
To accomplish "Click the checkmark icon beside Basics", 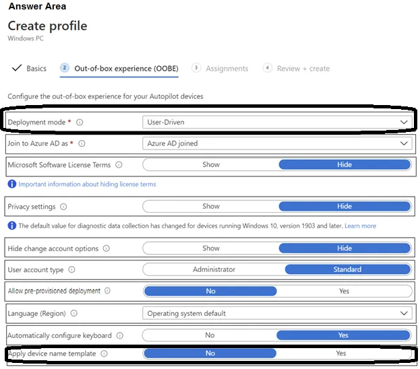I will coord(17,68).
